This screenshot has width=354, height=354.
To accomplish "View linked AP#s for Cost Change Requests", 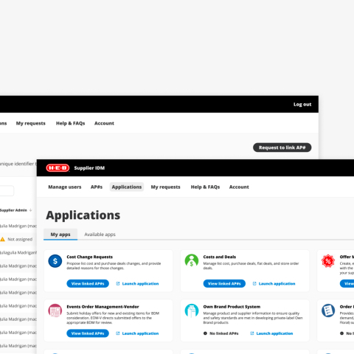I will click(88, 284).
